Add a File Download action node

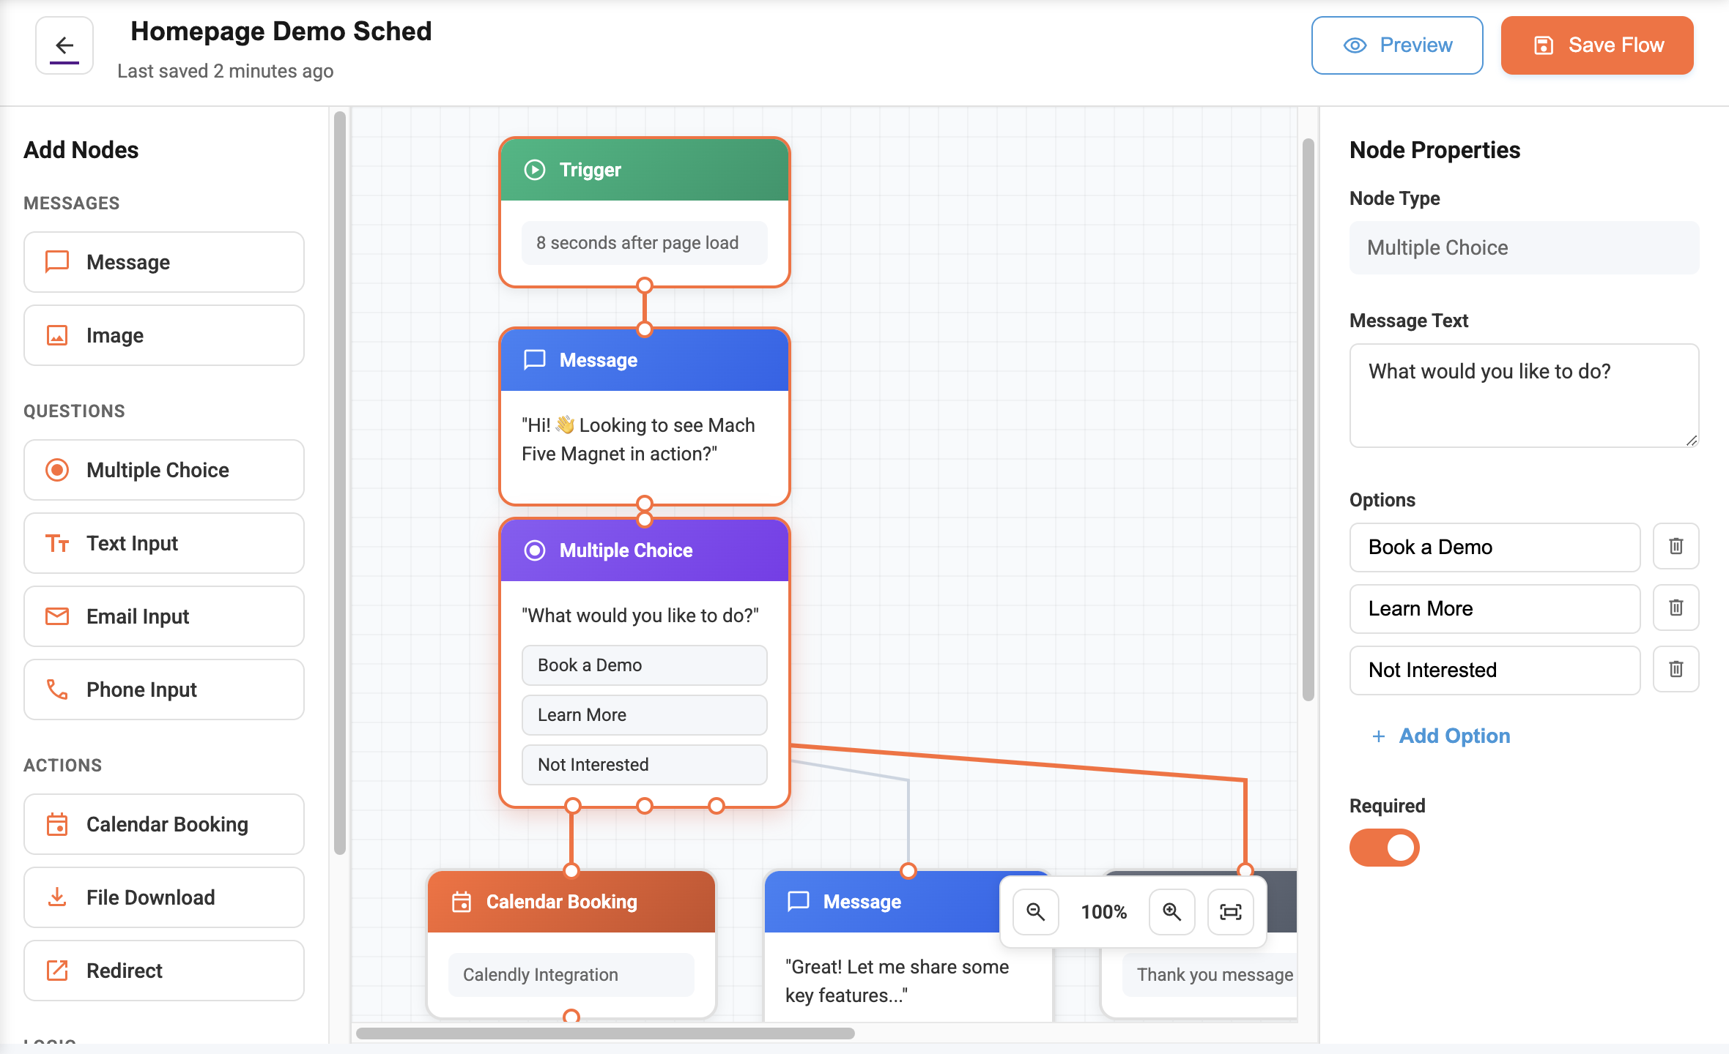tap(163, 897)
